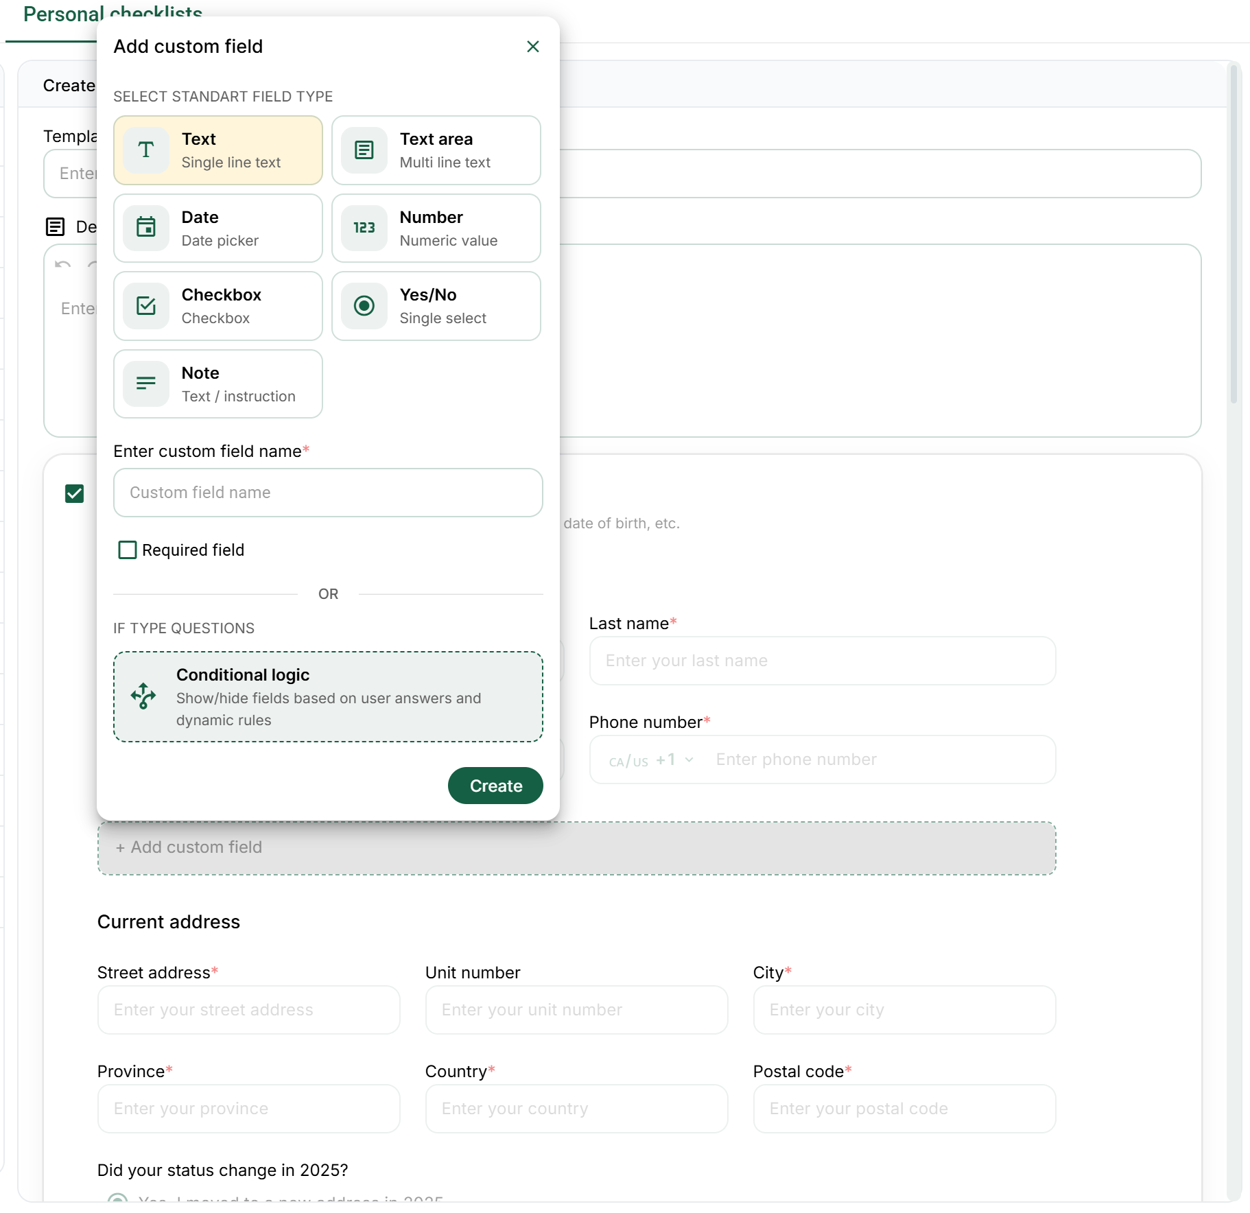Click the undo arrow in description editor
The width and height of the screenshot is (1250, 1213).
pos(63,264)
